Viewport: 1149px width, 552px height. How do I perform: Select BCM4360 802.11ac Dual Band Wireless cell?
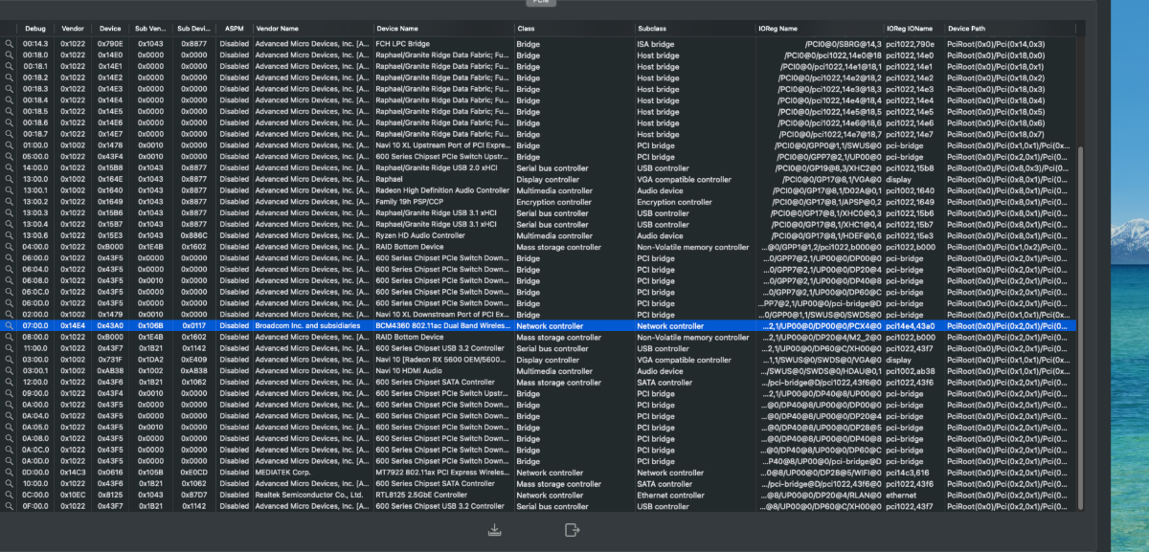click(x=442, y=326)
